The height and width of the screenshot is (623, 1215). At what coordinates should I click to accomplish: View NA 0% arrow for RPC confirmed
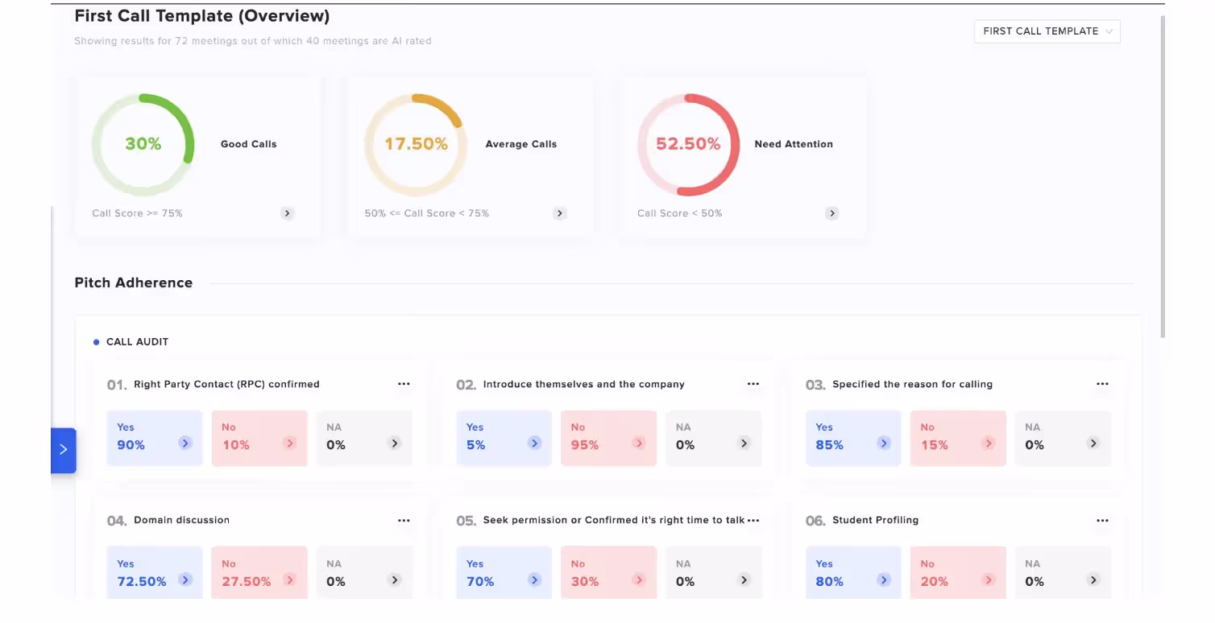[395, 443]
